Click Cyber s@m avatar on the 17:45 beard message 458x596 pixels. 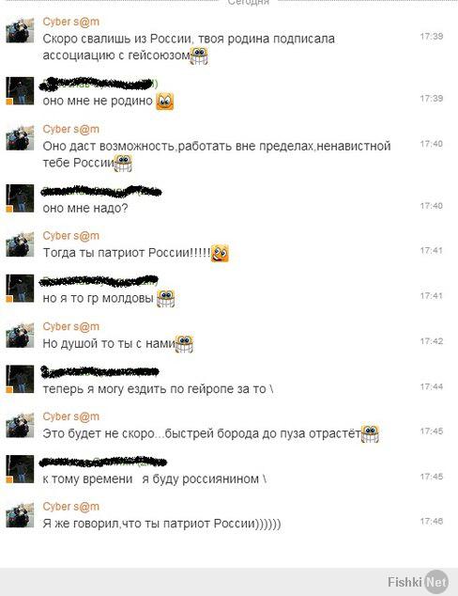coord(20,425)
